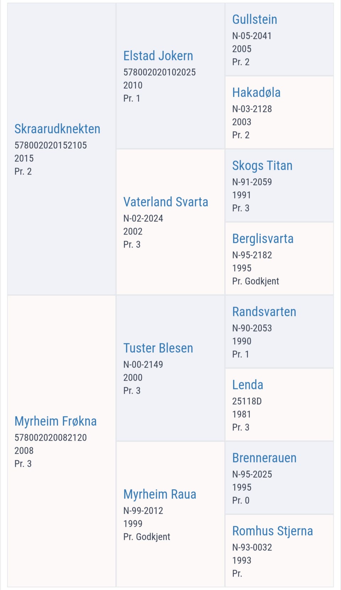Select the Tuster Blesen link
341x590 pixels.
(x=158, y=348)
